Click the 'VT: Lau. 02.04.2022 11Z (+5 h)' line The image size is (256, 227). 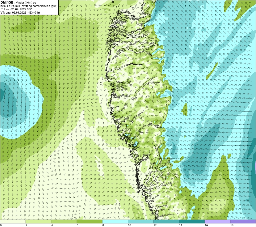(20, 13)
